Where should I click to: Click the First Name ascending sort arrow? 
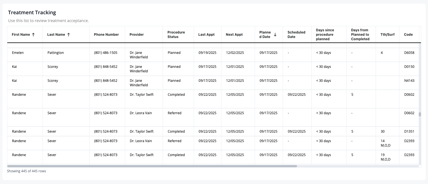tap(33, 35)
